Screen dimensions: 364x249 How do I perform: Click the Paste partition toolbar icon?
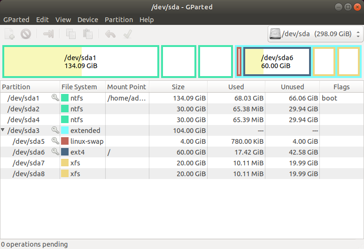tap(87, 34)
